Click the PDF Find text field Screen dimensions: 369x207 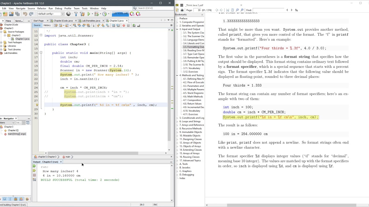tap(268, 10)
